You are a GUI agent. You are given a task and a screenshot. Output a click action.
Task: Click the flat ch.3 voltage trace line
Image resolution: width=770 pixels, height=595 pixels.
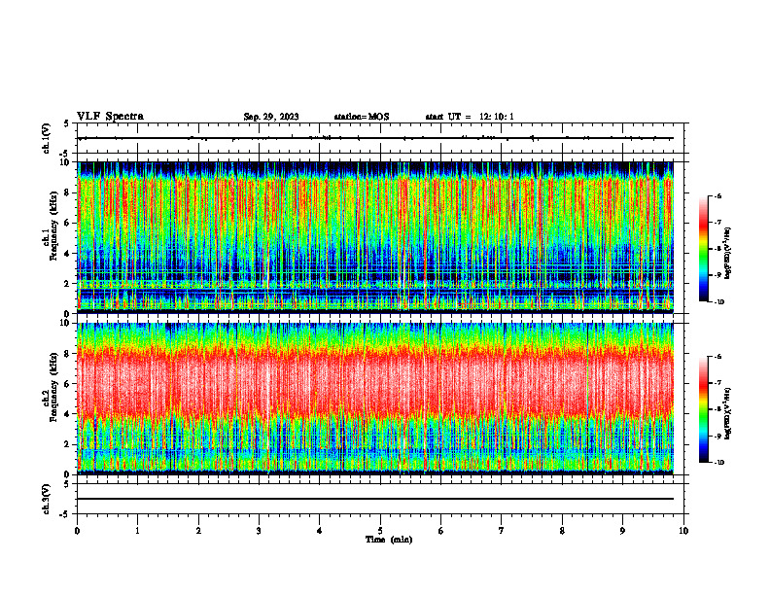[375, 499]
